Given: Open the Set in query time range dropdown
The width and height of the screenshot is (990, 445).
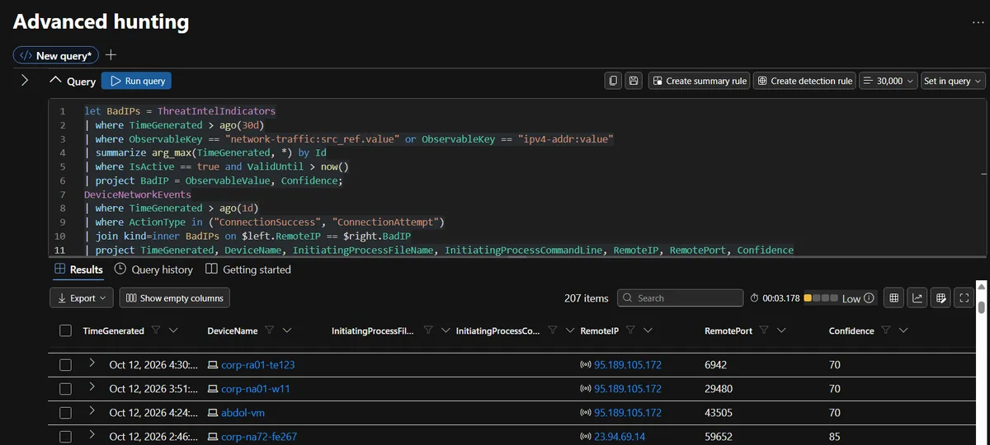Looking at the screenshot, I should (953, 81).
